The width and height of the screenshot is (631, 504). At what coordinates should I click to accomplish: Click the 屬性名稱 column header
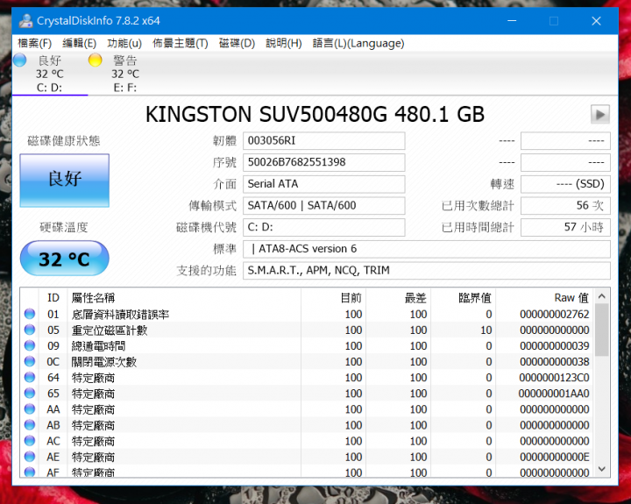click(x=184, y=298)
